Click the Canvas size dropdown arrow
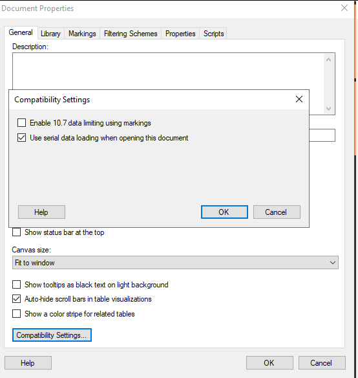The image size is (358, 378). tap(333, 263)
